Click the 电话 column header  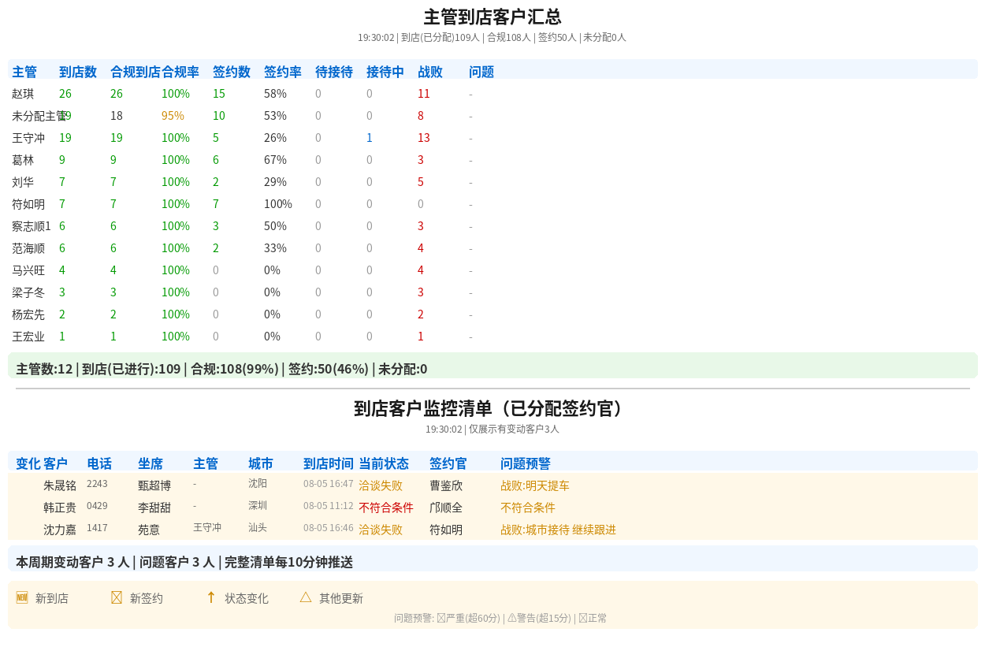pos(99,463)
